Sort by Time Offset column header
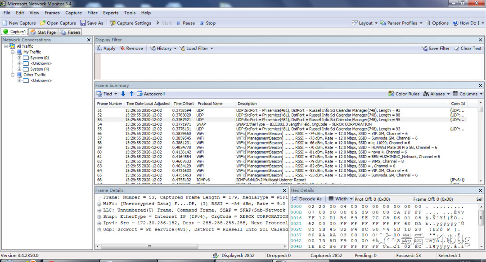486x262 pixels. (x=184, y=104)
